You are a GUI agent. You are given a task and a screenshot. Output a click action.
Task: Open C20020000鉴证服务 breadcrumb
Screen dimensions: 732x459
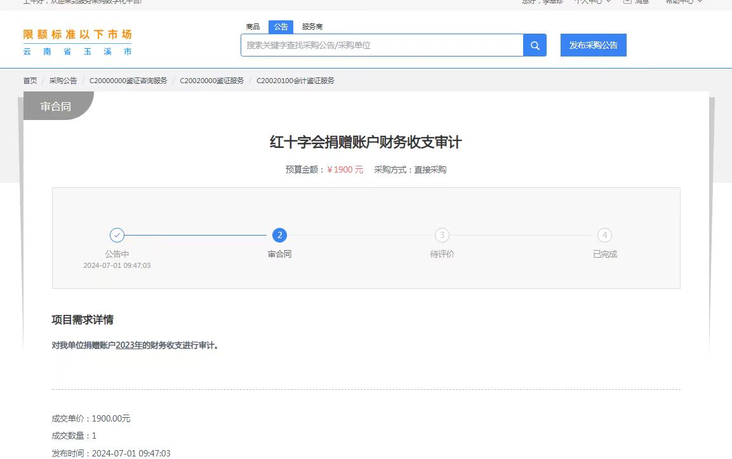point(212,81)
